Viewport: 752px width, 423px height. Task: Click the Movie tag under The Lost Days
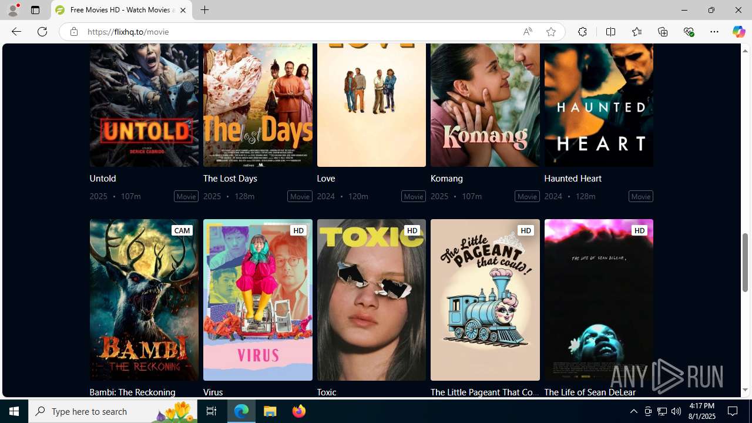click(x=300, y=196)
